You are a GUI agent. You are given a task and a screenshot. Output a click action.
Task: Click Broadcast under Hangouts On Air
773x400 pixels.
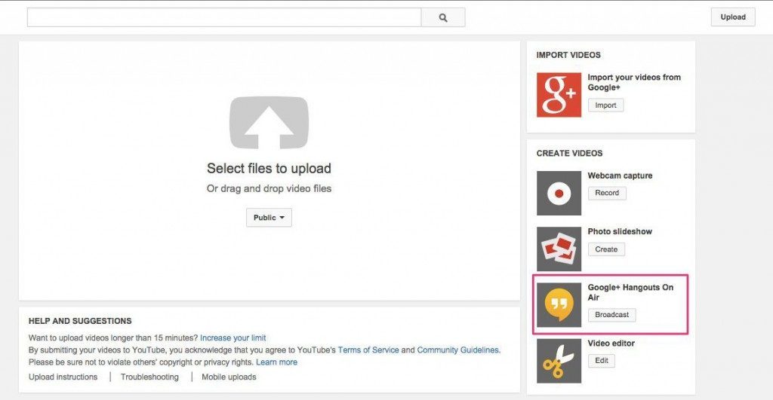coord(611,315)
